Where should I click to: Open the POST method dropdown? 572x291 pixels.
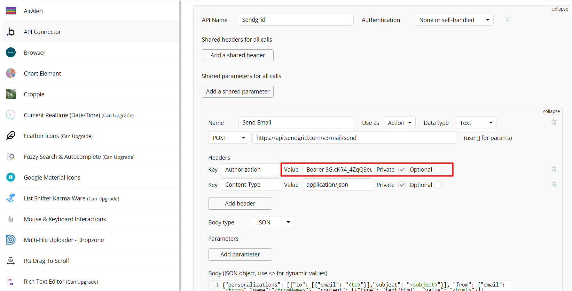(x=229, y=138)
